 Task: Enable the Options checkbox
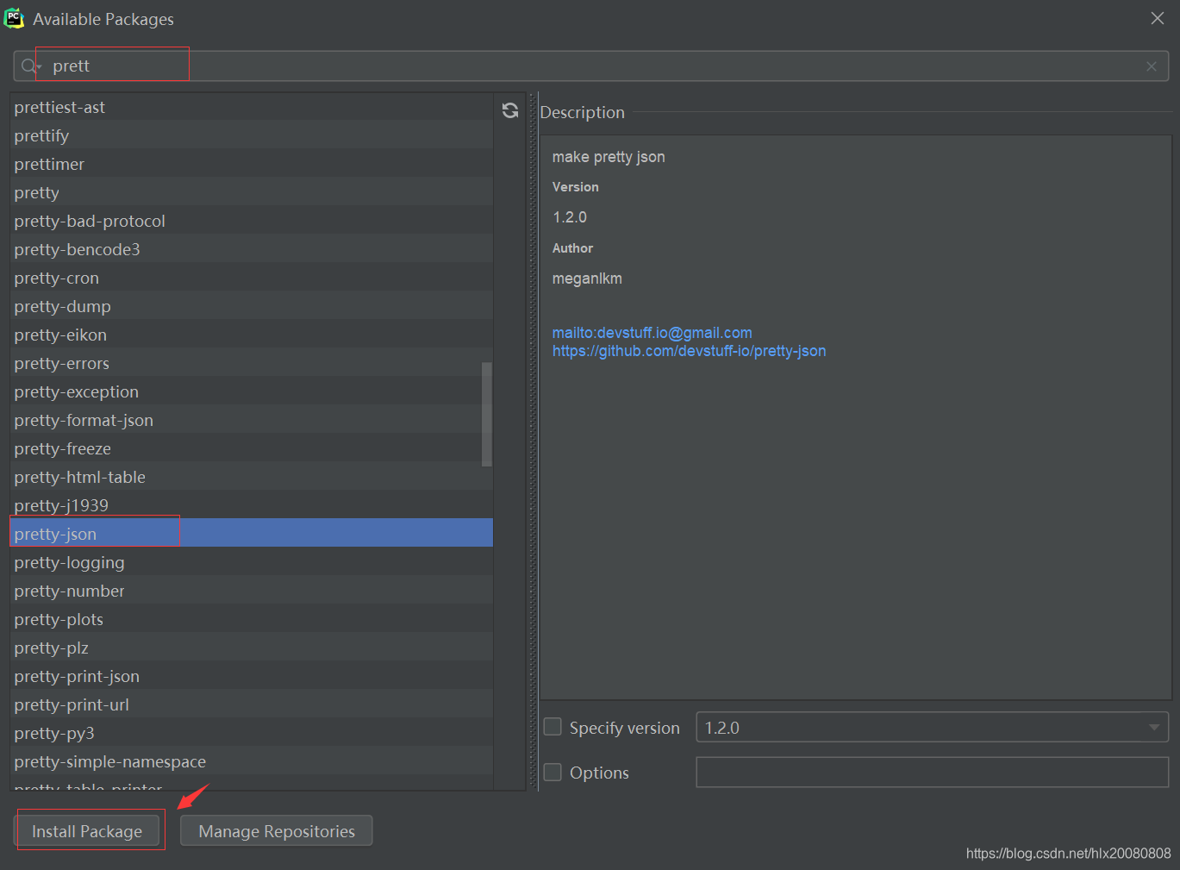553,772
